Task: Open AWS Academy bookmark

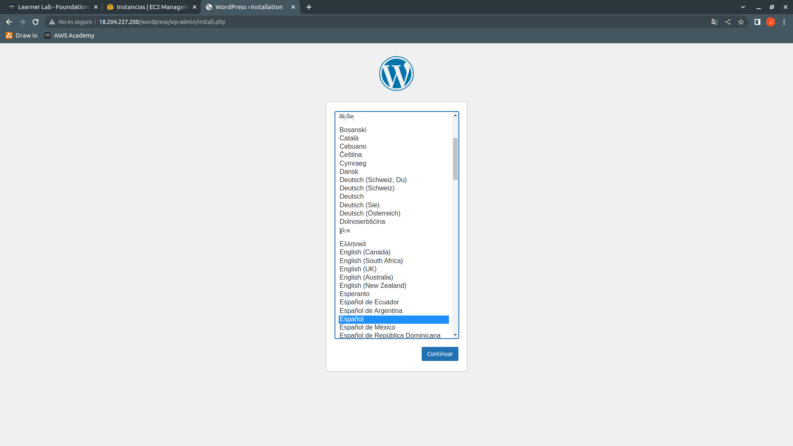Action: click(x=69, y=36)
